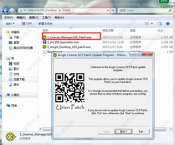Expand the 组织 dropdown

click(x=10, y=23)
